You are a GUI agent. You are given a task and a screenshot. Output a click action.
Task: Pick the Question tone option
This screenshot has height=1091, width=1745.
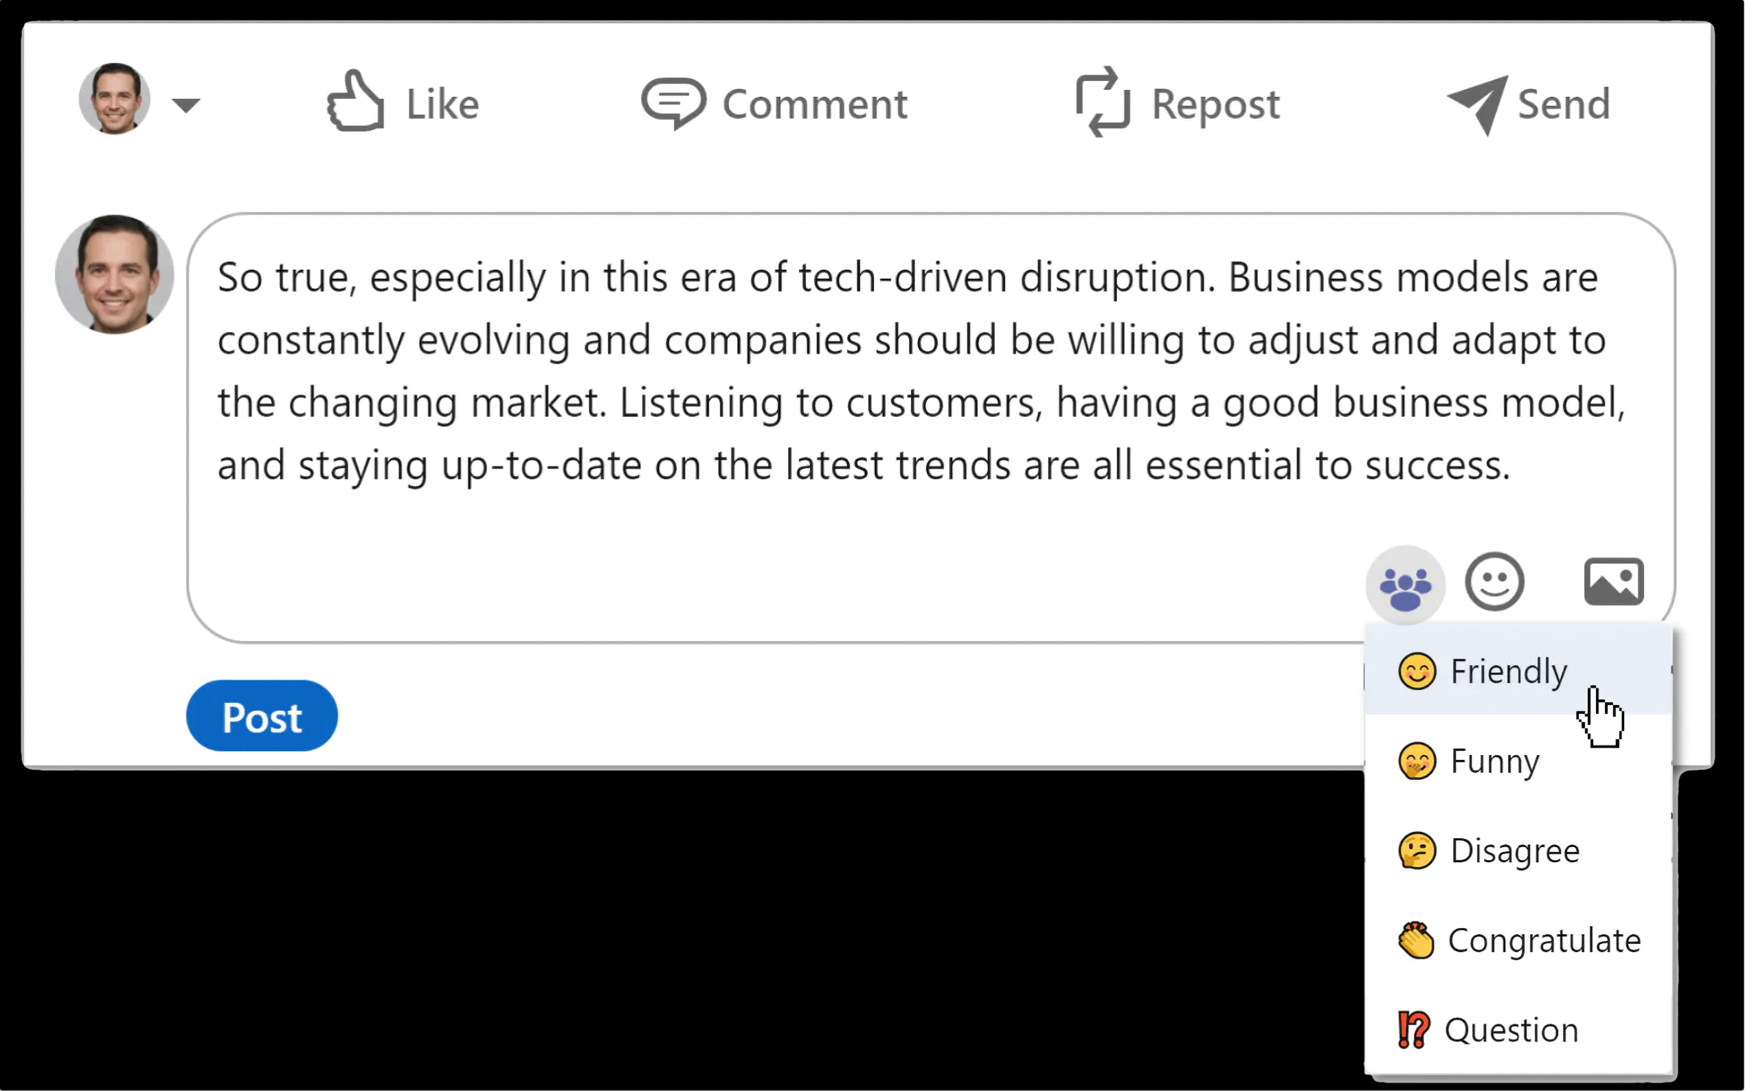tap(1511, 1030)
